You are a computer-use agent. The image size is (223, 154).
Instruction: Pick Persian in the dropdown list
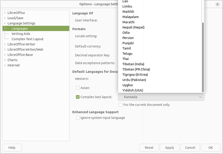(x=160, y=38)
